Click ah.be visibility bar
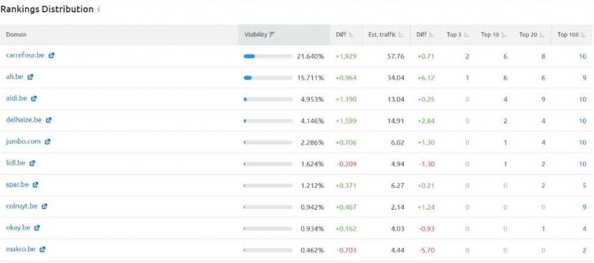The image size is (594, 263). tap(268, 78)
